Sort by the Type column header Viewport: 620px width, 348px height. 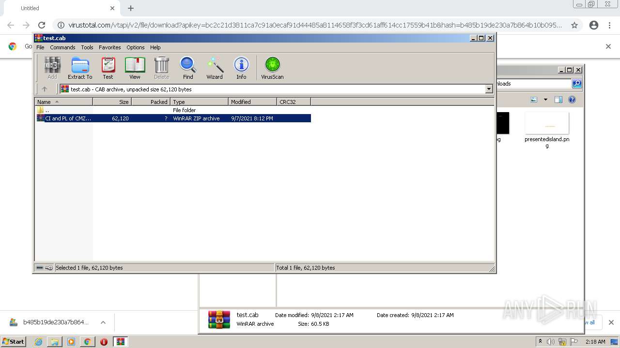pos(199,101)
